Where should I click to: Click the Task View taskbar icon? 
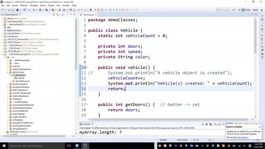69,146
